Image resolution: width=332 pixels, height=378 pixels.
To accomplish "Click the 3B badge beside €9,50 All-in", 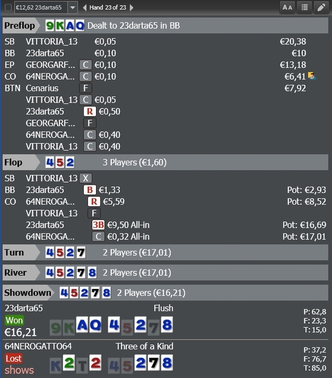I will coord(98,225).
